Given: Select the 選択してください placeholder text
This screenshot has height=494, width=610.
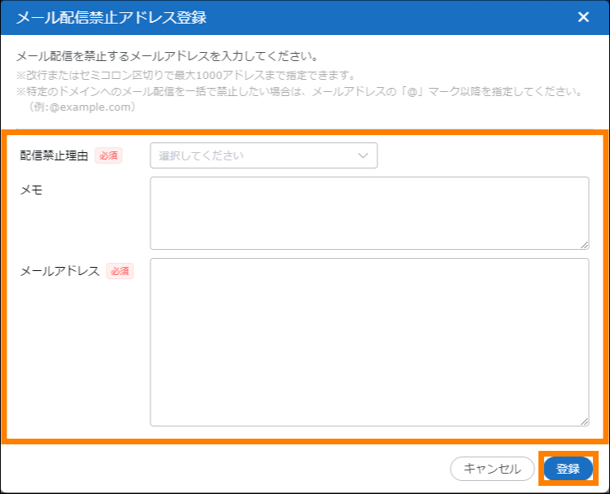Looking at the screenshot, I should tap(202, 155).
